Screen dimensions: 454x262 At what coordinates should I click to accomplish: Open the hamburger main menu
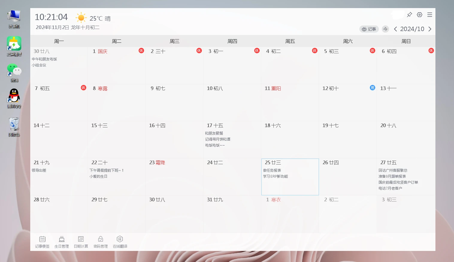[x=430, y=15]
